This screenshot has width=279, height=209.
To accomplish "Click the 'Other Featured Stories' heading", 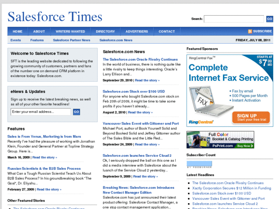I will (x=26, y=201).
